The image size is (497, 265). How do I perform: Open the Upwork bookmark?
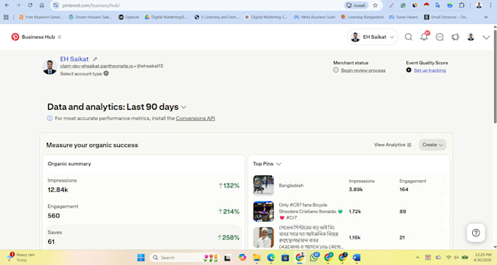[129, 17]
